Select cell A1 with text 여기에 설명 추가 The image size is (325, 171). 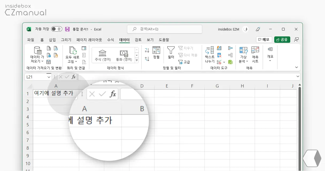point(56,93)
